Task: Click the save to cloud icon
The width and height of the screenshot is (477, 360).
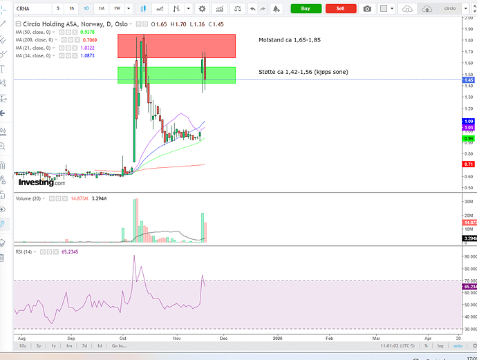Action: pos(427,8)
